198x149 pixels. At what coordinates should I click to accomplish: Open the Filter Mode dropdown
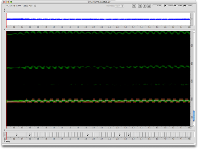tap(119, 6)
